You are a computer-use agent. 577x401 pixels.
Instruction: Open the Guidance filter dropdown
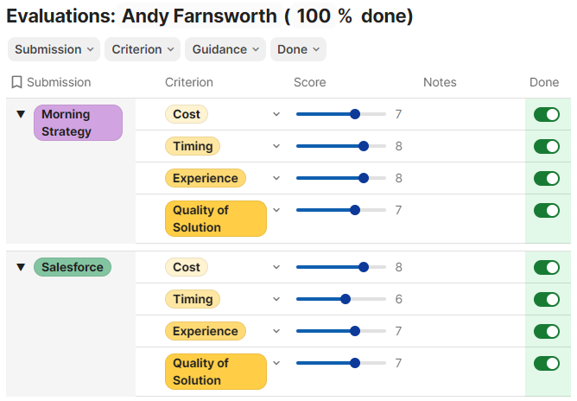225,49
